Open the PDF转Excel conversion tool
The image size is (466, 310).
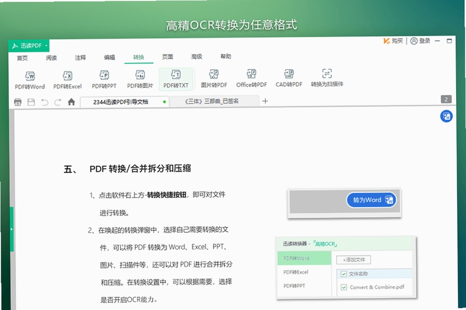pos(68,80)
